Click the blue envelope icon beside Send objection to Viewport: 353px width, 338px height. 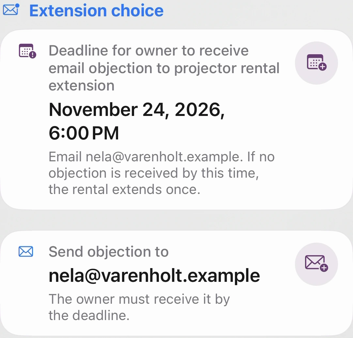coord(26,251)
